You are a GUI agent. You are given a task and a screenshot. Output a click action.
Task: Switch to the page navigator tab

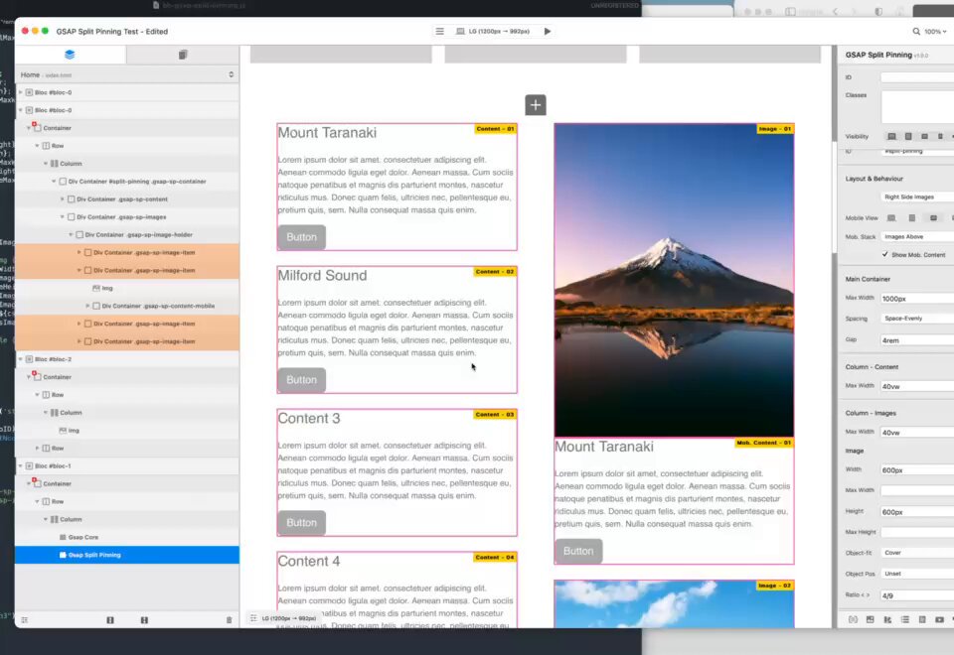tap(183, 55)
